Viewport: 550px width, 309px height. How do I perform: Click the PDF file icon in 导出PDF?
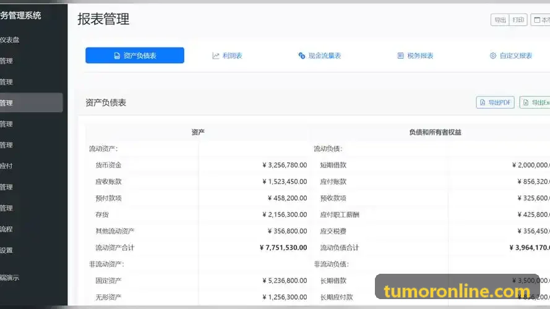pyautogui.click(x=483, y=103)
